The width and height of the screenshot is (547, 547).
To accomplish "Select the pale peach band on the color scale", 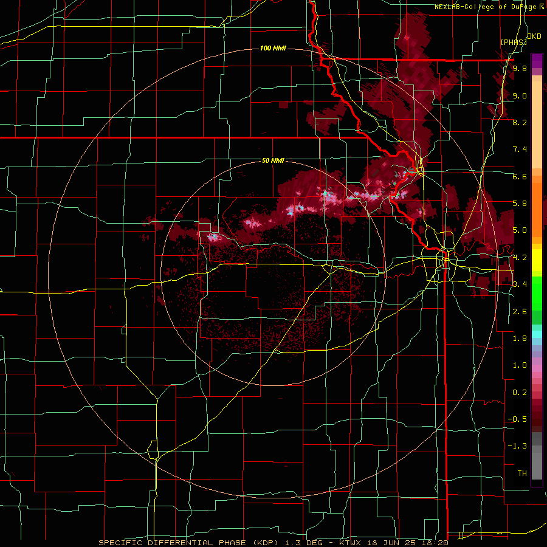I will coord(537,125).
